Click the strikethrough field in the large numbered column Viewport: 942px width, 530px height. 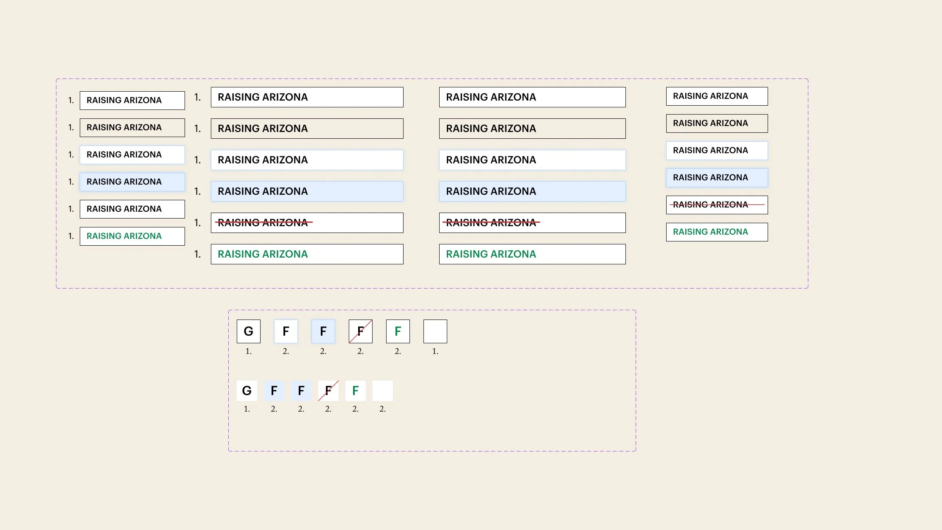click(307, 223)
